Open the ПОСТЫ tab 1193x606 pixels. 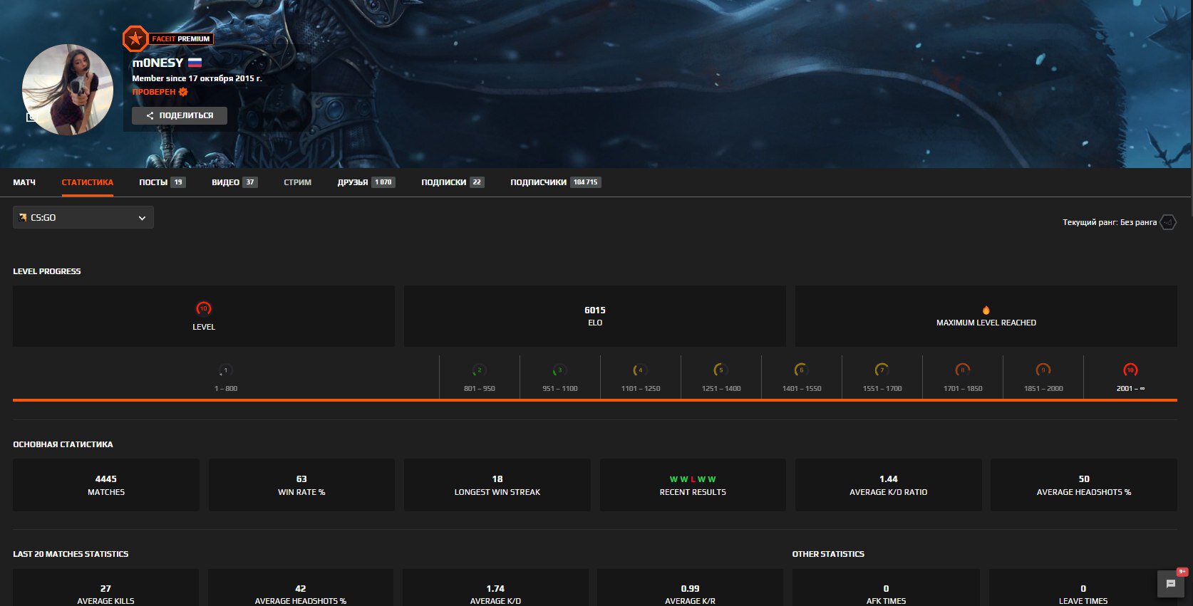coord(153,182)
